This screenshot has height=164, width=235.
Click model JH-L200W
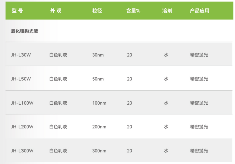click(22, 127)
